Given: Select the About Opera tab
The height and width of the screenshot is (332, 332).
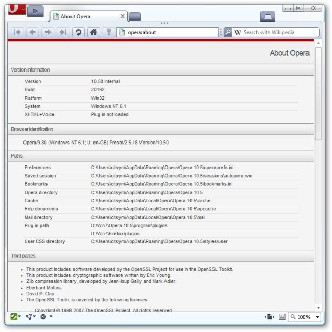Looking at the screenshot, I should tap(88, 16).
